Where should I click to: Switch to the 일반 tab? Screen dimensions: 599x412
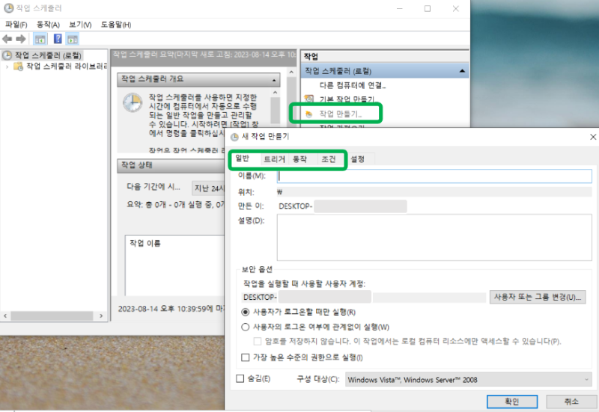(x=242, y=159)
